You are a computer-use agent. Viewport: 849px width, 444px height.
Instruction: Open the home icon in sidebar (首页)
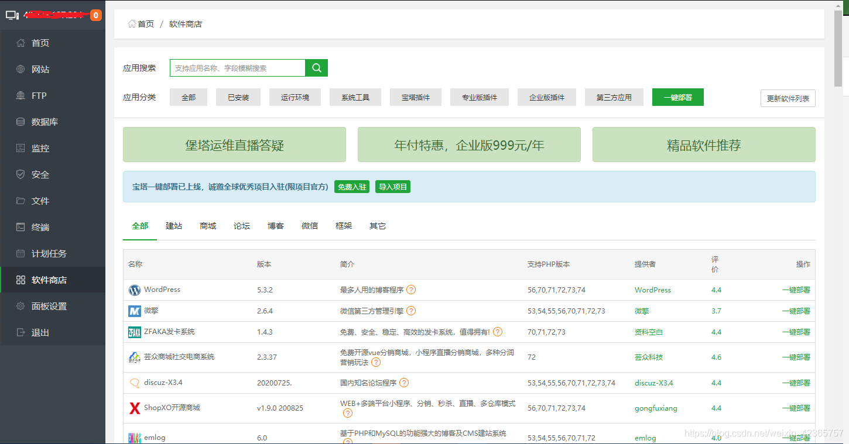(x=21, y=43)
